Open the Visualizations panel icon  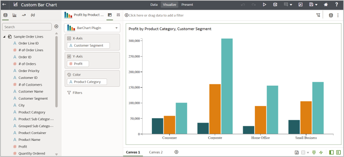[x=14, y=15]
